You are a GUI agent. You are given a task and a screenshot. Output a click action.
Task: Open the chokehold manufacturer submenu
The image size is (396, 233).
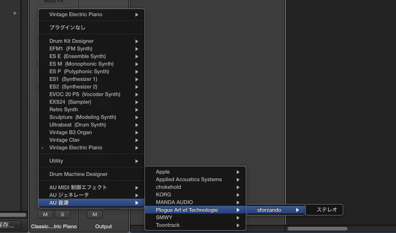(x=195, y=187)
